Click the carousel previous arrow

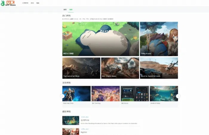62,96
